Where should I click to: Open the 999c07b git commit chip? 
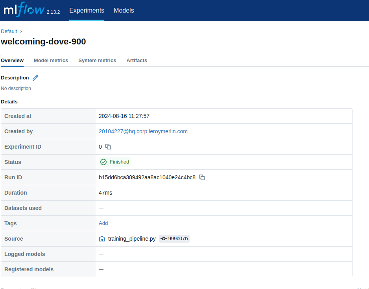point(174,238)
